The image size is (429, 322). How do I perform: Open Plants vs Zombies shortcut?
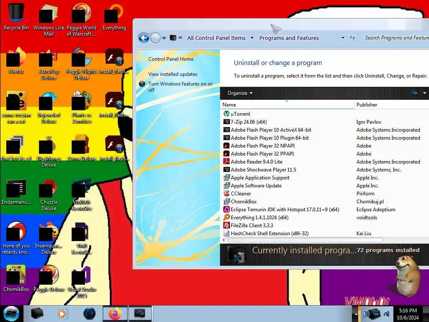coord(82,107)
